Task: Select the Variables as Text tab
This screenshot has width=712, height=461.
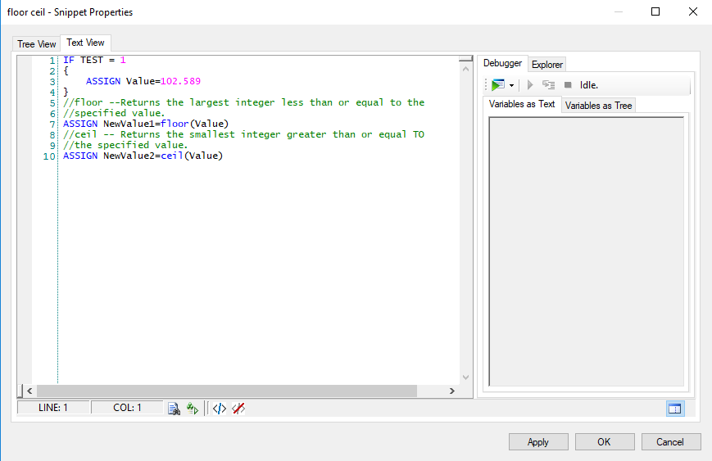Action: [x=522, y=104]
